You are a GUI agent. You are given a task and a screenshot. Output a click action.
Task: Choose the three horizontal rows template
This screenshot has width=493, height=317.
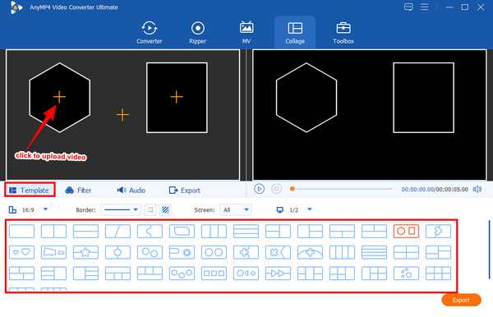point(246,231)
